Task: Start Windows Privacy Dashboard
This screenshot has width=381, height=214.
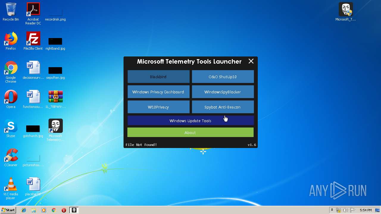Action: point(158,92)
